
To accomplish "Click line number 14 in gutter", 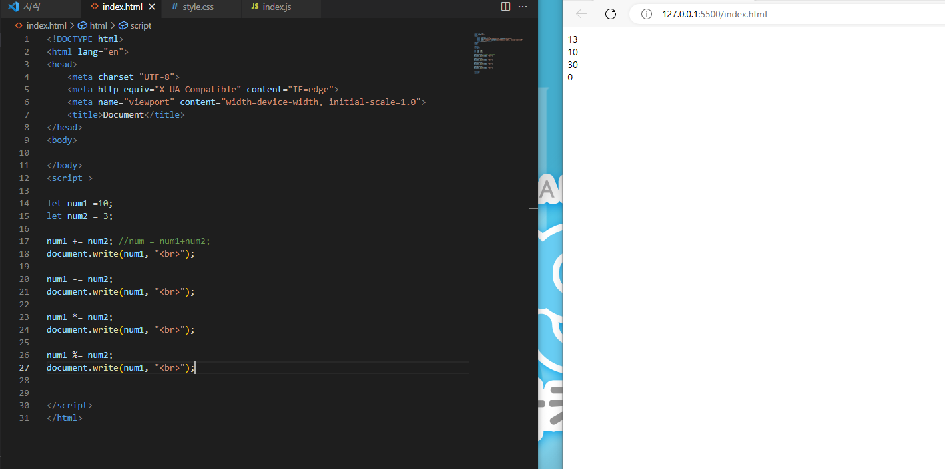I will [25, 204].
